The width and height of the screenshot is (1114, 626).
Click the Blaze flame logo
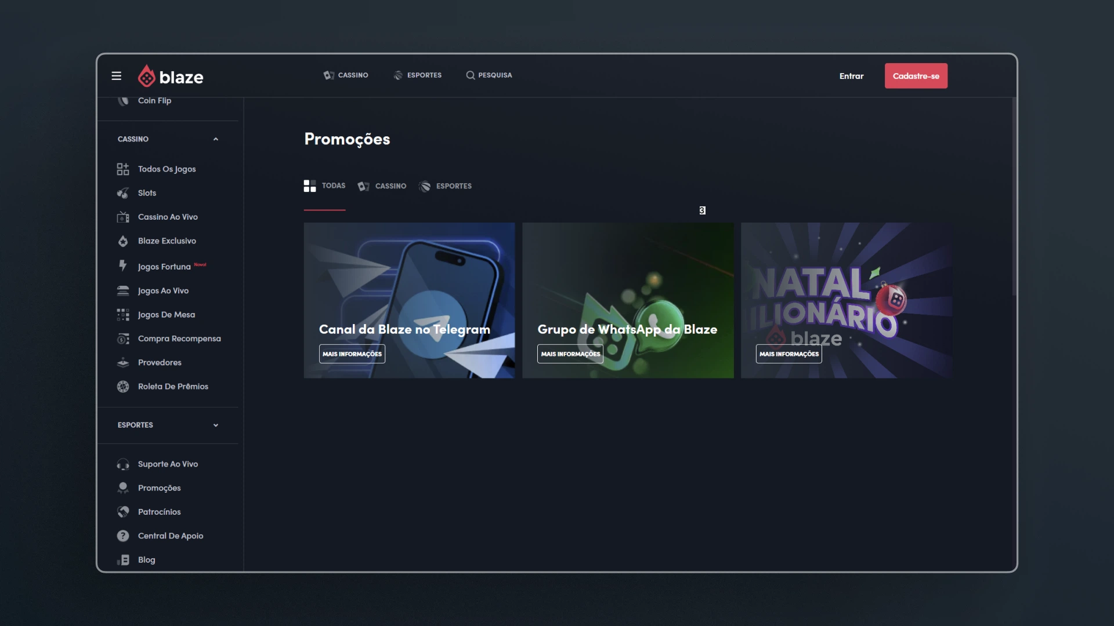[x=146, y=76]
